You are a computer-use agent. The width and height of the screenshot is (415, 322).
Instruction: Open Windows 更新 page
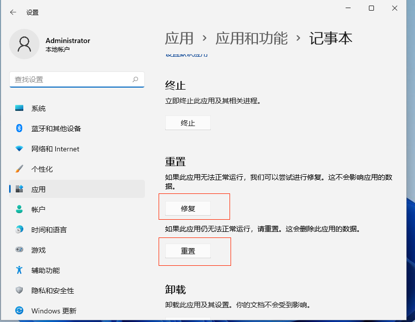[77, 310]
